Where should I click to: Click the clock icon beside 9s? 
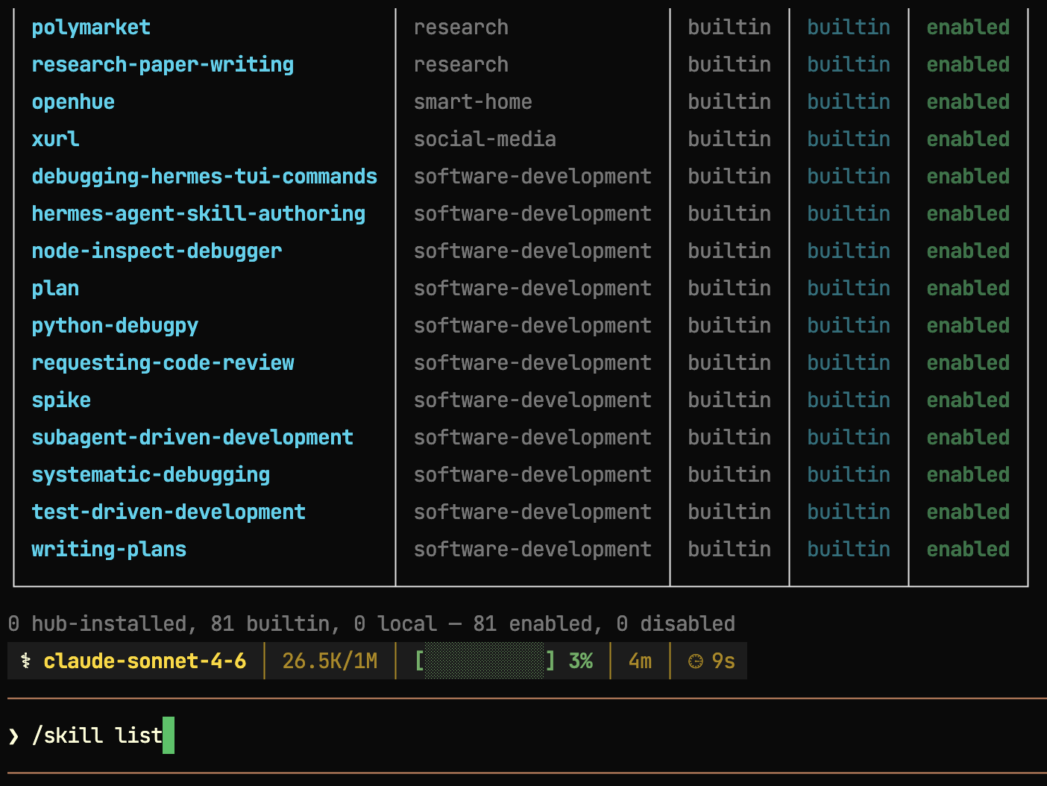pyautogui.click(x=695, y=661)
